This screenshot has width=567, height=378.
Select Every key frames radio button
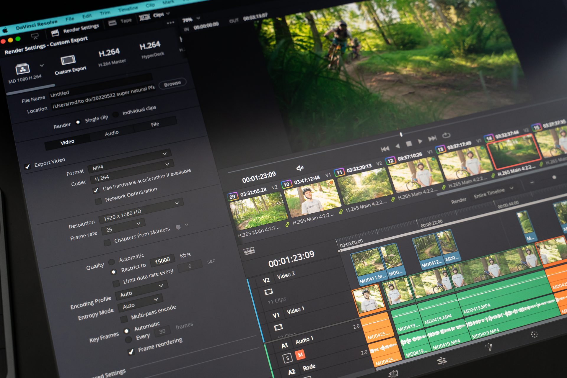[x=128, y=340]
